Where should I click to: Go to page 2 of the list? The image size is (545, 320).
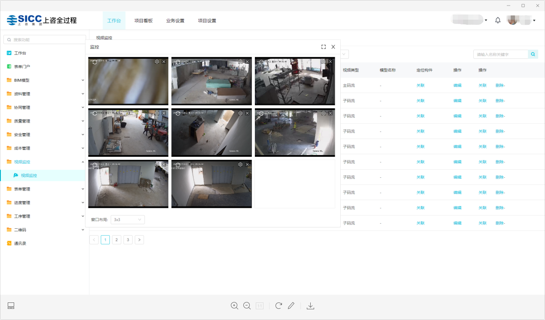[117, 240]
